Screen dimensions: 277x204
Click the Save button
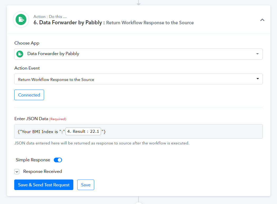click(x=86, y=185)
